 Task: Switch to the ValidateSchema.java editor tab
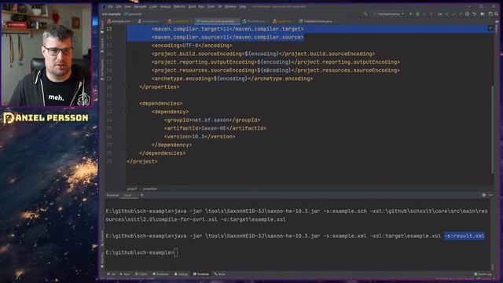(316, 21)
